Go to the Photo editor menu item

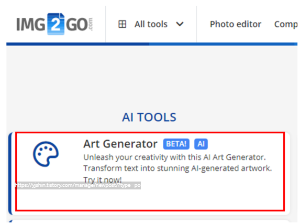(236, 24)
